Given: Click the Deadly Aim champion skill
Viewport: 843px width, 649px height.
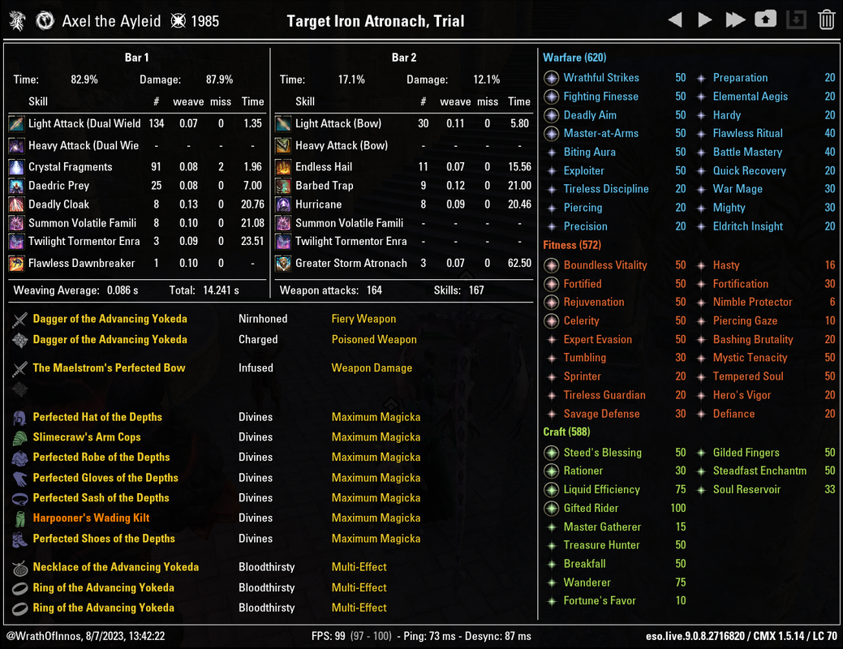Looking at the screenshot, I should pyautogui.click(x=590, y=115).
